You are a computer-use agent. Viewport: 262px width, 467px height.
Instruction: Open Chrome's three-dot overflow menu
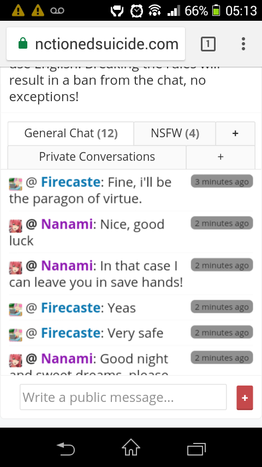[243, 44]
